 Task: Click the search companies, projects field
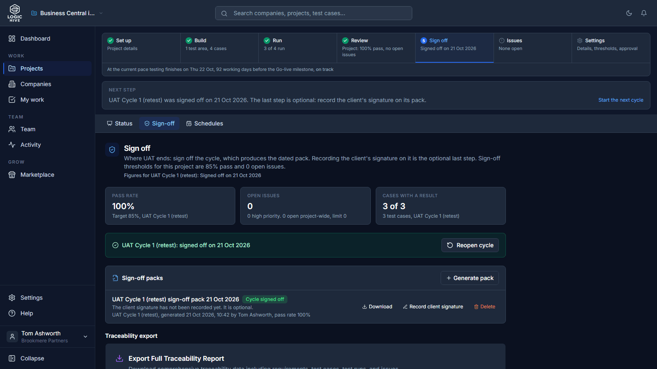[x=314, y=13]
